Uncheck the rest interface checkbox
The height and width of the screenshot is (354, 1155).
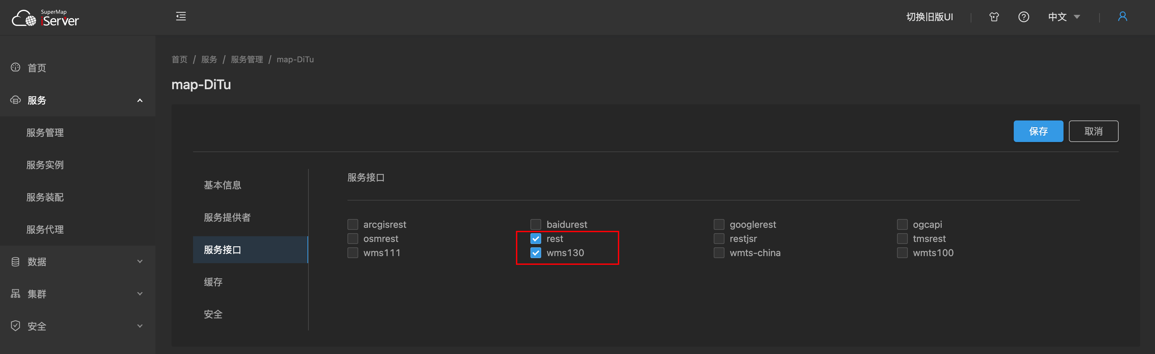click(535, 239)
